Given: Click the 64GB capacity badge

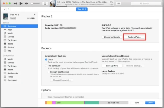Looking at the screenshot, I should tap(13, 18).
